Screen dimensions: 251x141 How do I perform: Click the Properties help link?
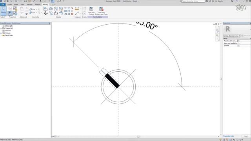(228, 136)
